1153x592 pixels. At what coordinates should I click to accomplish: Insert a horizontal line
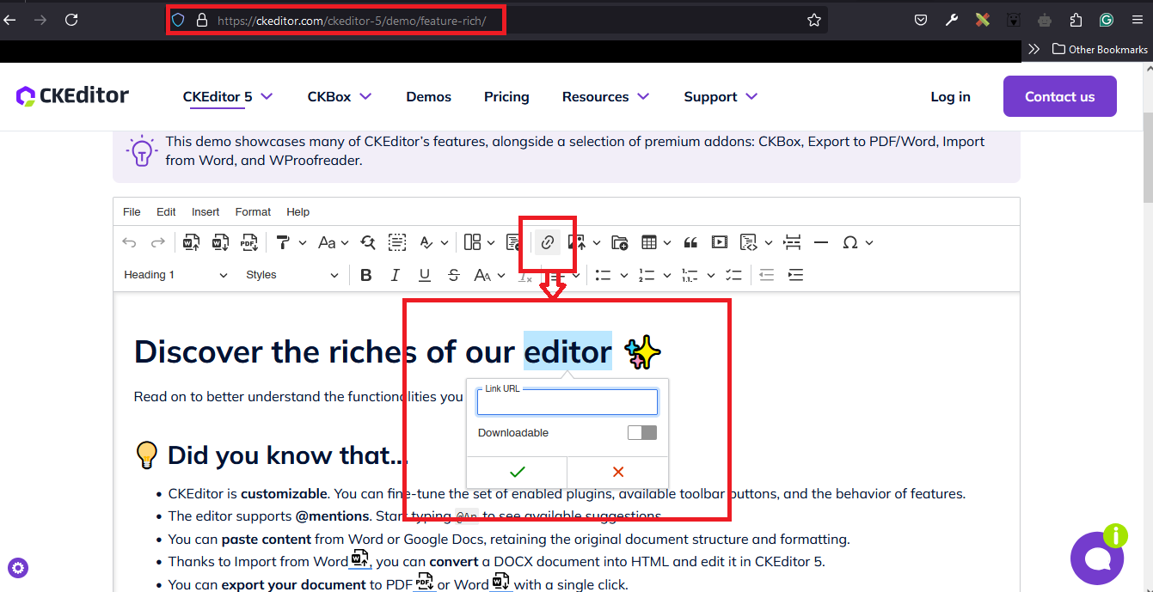821,243
